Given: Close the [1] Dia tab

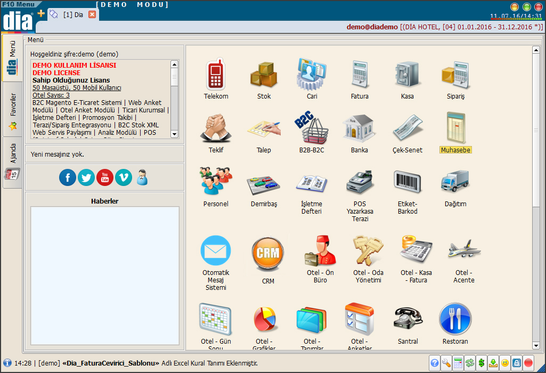Looking at the screenshot, I should (92, 14).
